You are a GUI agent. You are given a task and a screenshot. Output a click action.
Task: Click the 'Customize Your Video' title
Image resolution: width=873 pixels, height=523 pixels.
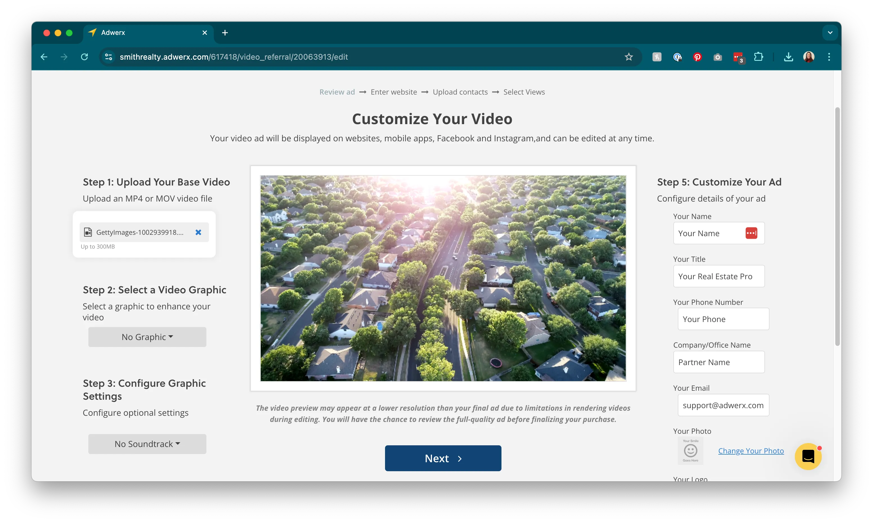pos(432,119)
